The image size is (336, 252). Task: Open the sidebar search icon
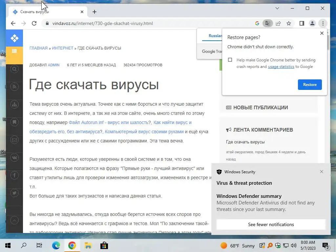[x=14, y=69]
